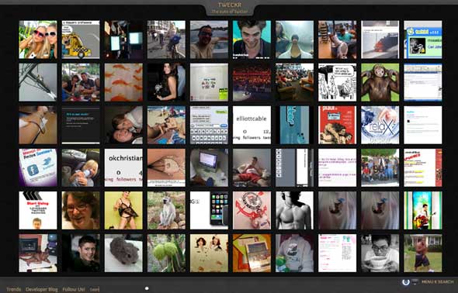Open the elliottcable profile thumbnail
Screen dimensions: 458x293
coord(252,125)
